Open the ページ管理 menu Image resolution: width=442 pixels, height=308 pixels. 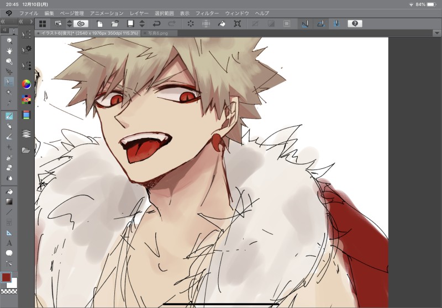tap(72, 13)
